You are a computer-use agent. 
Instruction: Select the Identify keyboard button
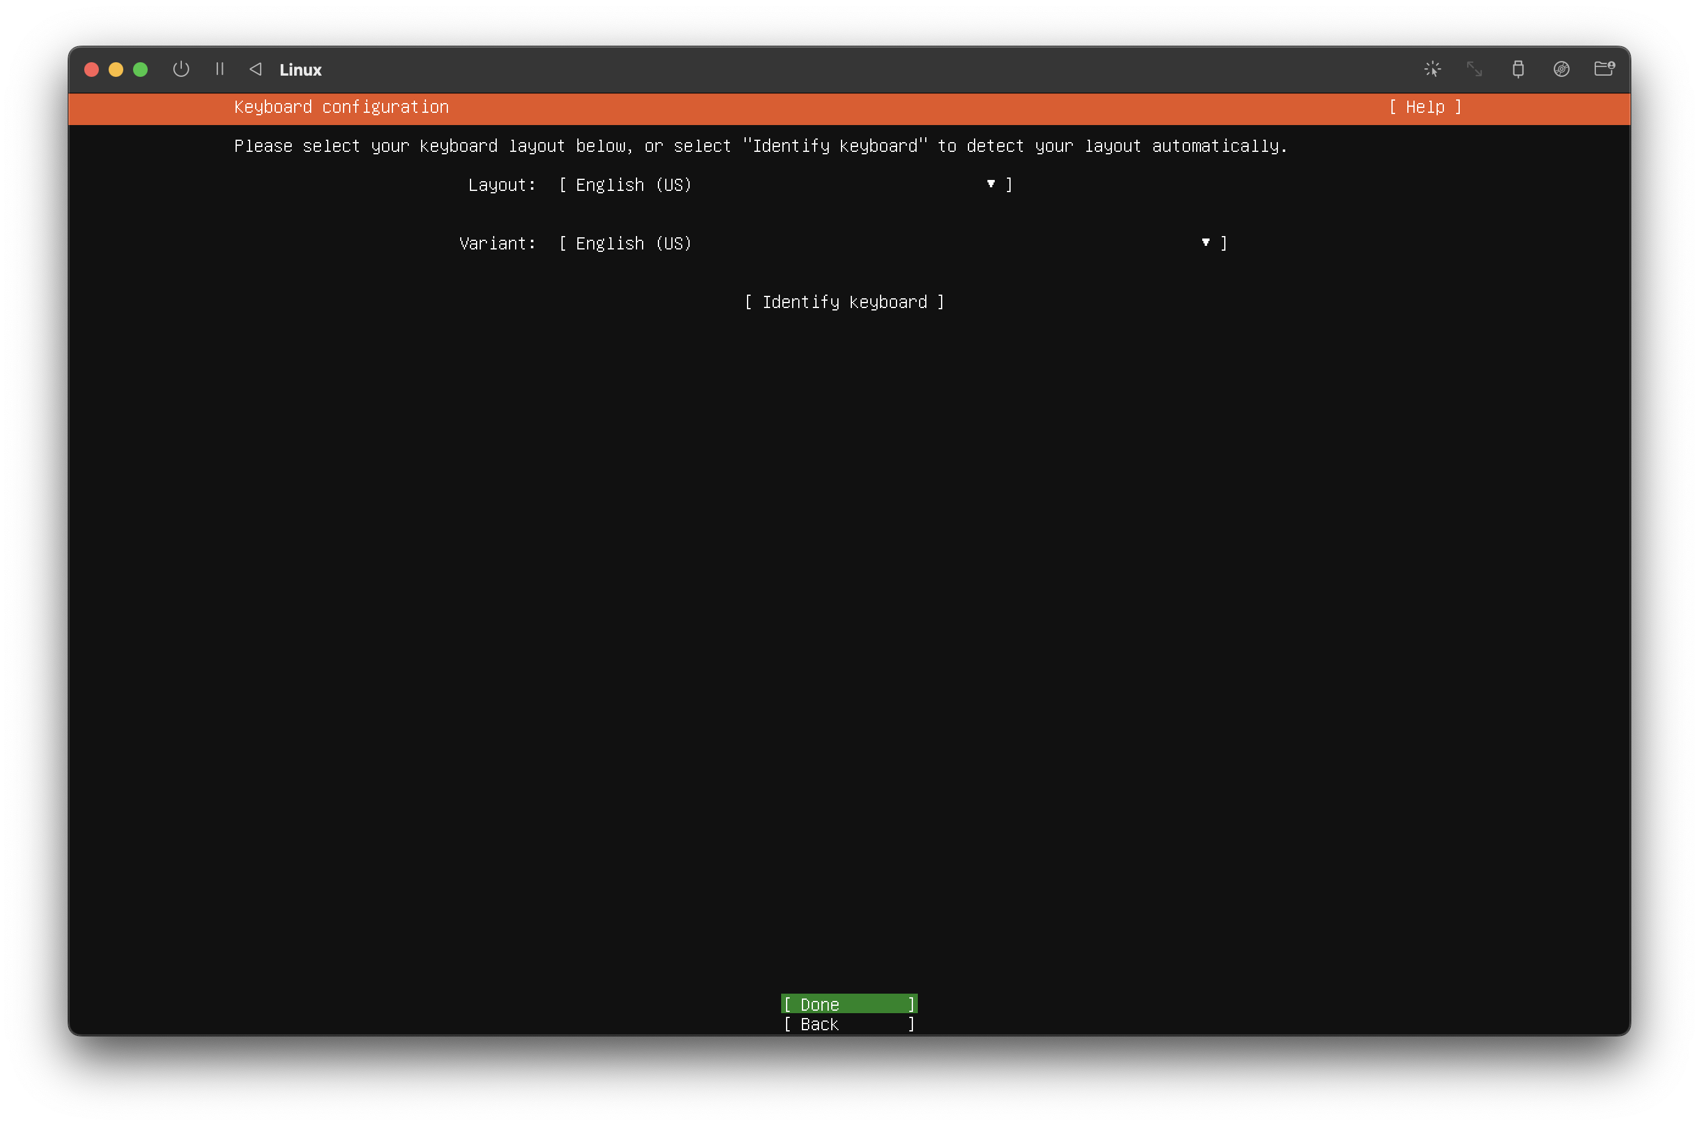pos(844,303)
